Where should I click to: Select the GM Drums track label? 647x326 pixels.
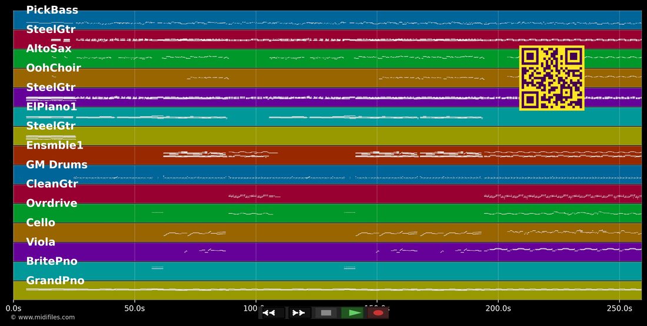point(56,164)
